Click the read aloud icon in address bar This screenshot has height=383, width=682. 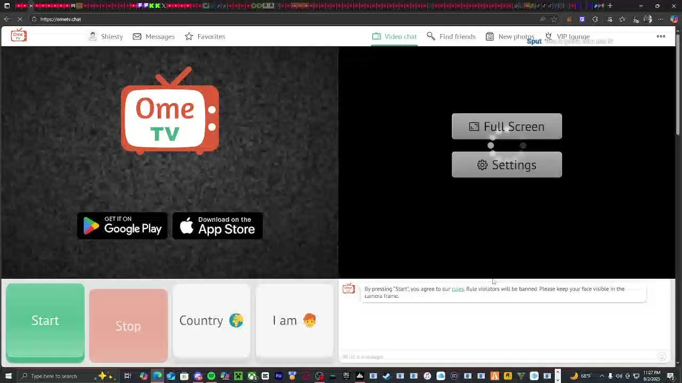[543, 19]
